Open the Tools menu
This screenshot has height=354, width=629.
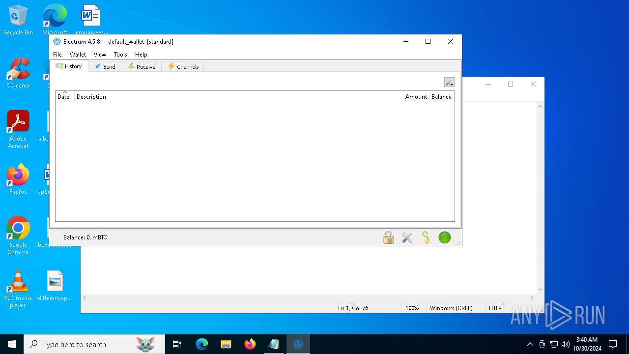pyautogui.click(x=120, y=55)
